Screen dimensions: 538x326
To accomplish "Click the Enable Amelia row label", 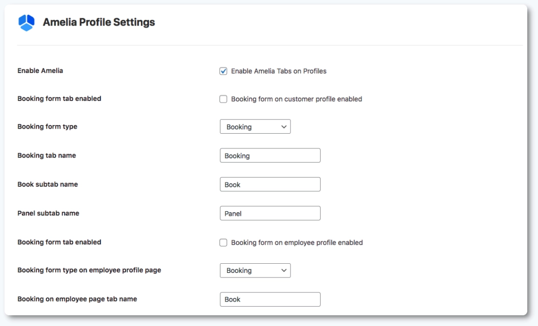I will (x=40, y=71).
